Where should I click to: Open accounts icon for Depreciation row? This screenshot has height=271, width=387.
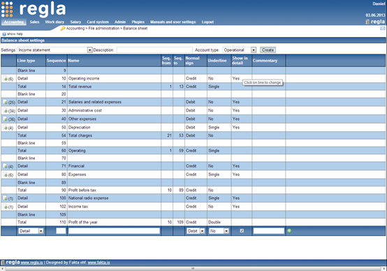click(x=5, y=127)
